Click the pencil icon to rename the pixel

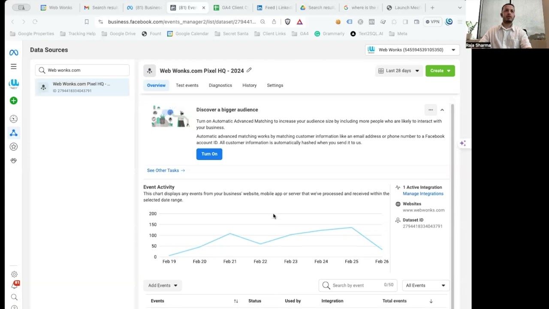249,70
